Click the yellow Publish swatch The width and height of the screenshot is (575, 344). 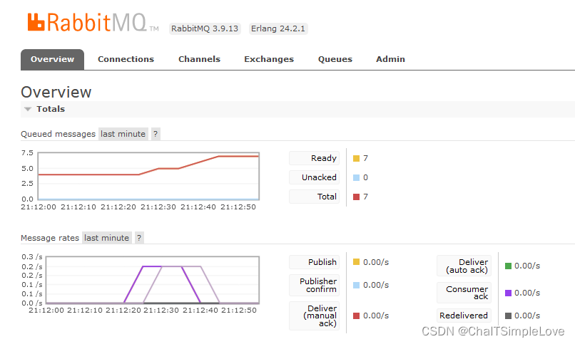356,262
